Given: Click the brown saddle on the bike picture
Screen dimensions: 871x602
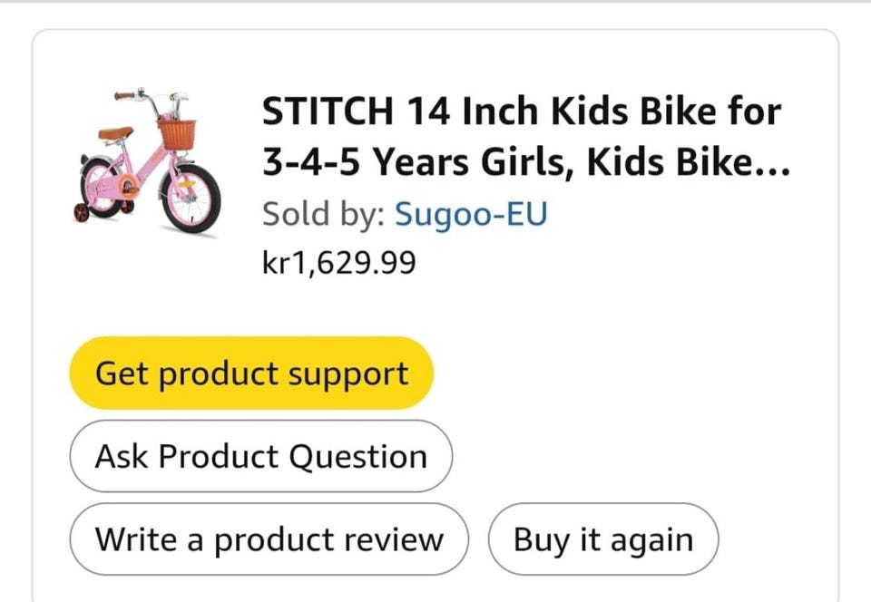Looking at the screenshot, I should coord(115,133).
